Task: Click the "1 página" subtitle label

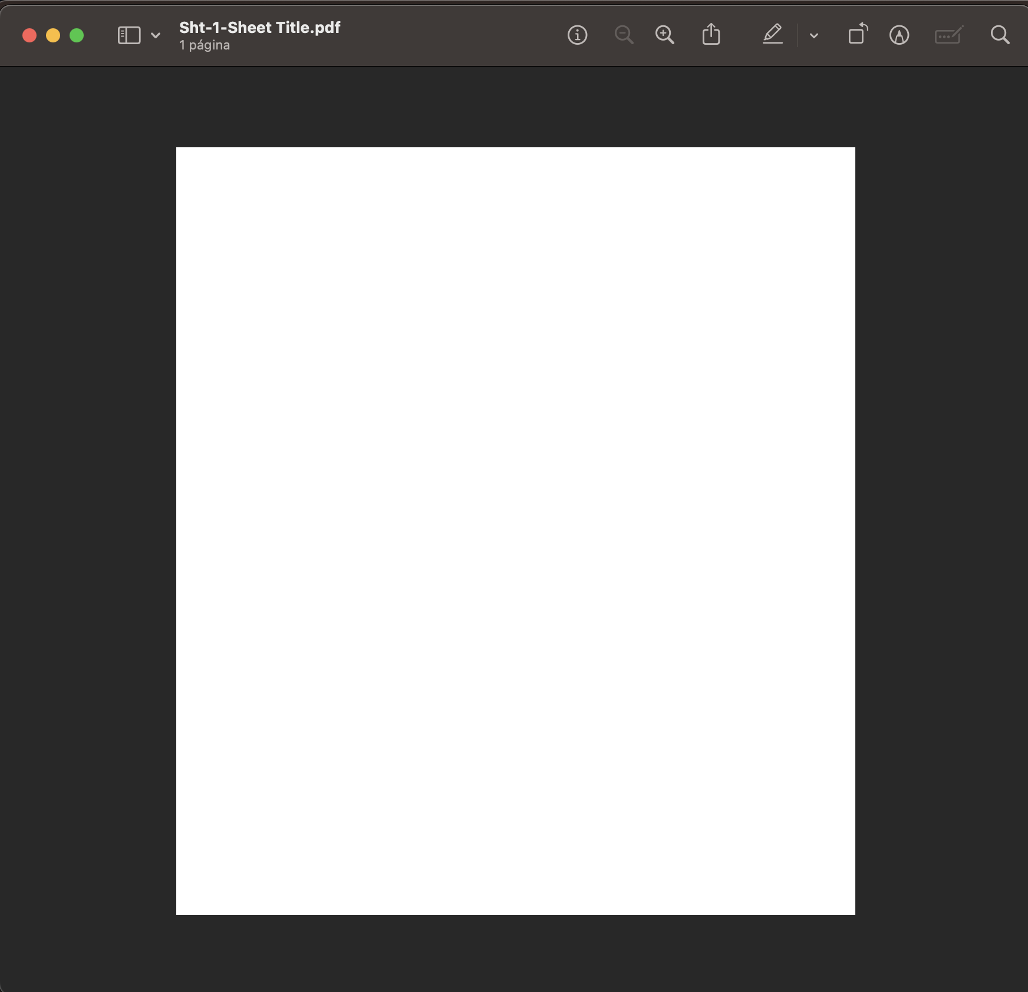Action: [205, 45]
